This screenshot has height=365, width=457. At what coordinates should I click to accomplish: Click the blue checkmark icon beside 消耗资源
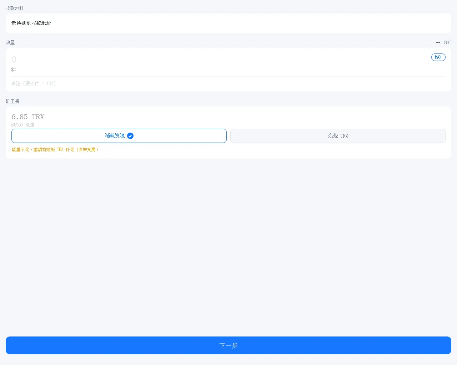tap(130, 136)
